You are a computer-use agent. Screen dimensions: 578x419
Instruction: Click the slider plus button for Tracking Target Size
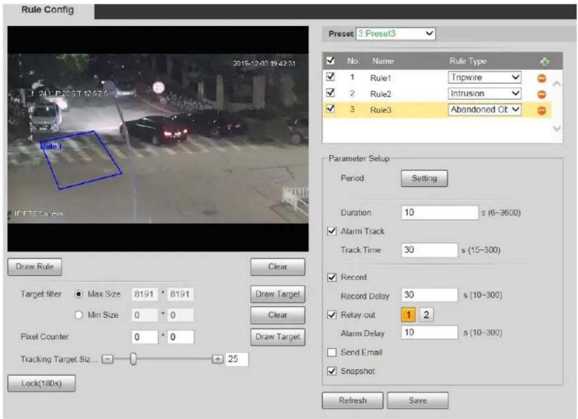pos(218,359)
